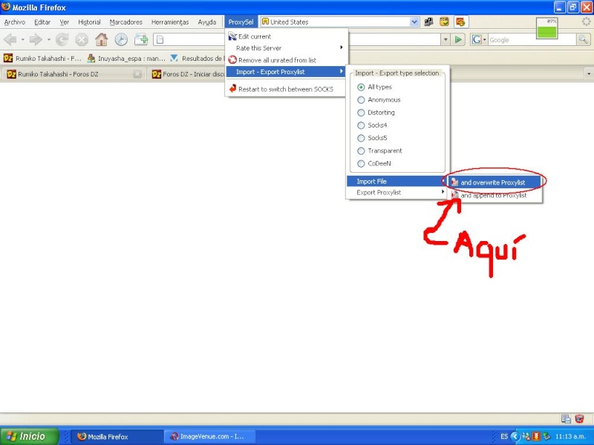Activate Mozilla Firefox taskbar button
This screenshot has width=594, height=445.
point(116,436)
